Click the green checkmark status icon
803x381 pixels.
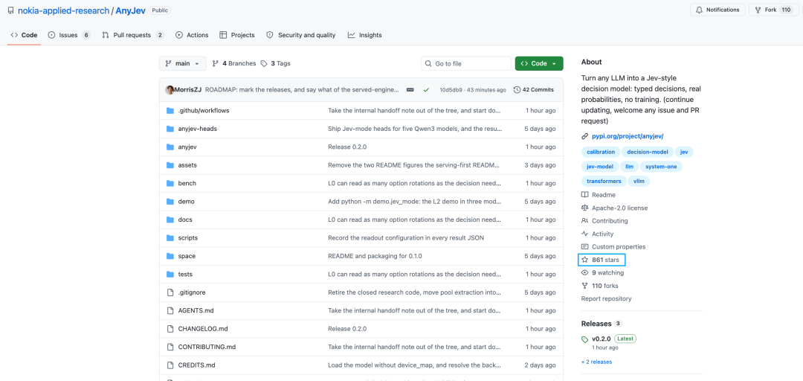[x=426, y=90]
